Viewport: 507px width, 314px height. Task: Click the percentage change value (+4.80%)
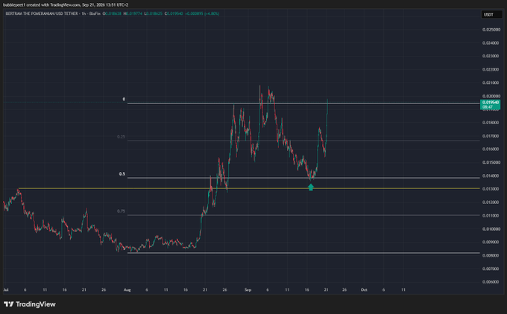click(x=212, y=13)
